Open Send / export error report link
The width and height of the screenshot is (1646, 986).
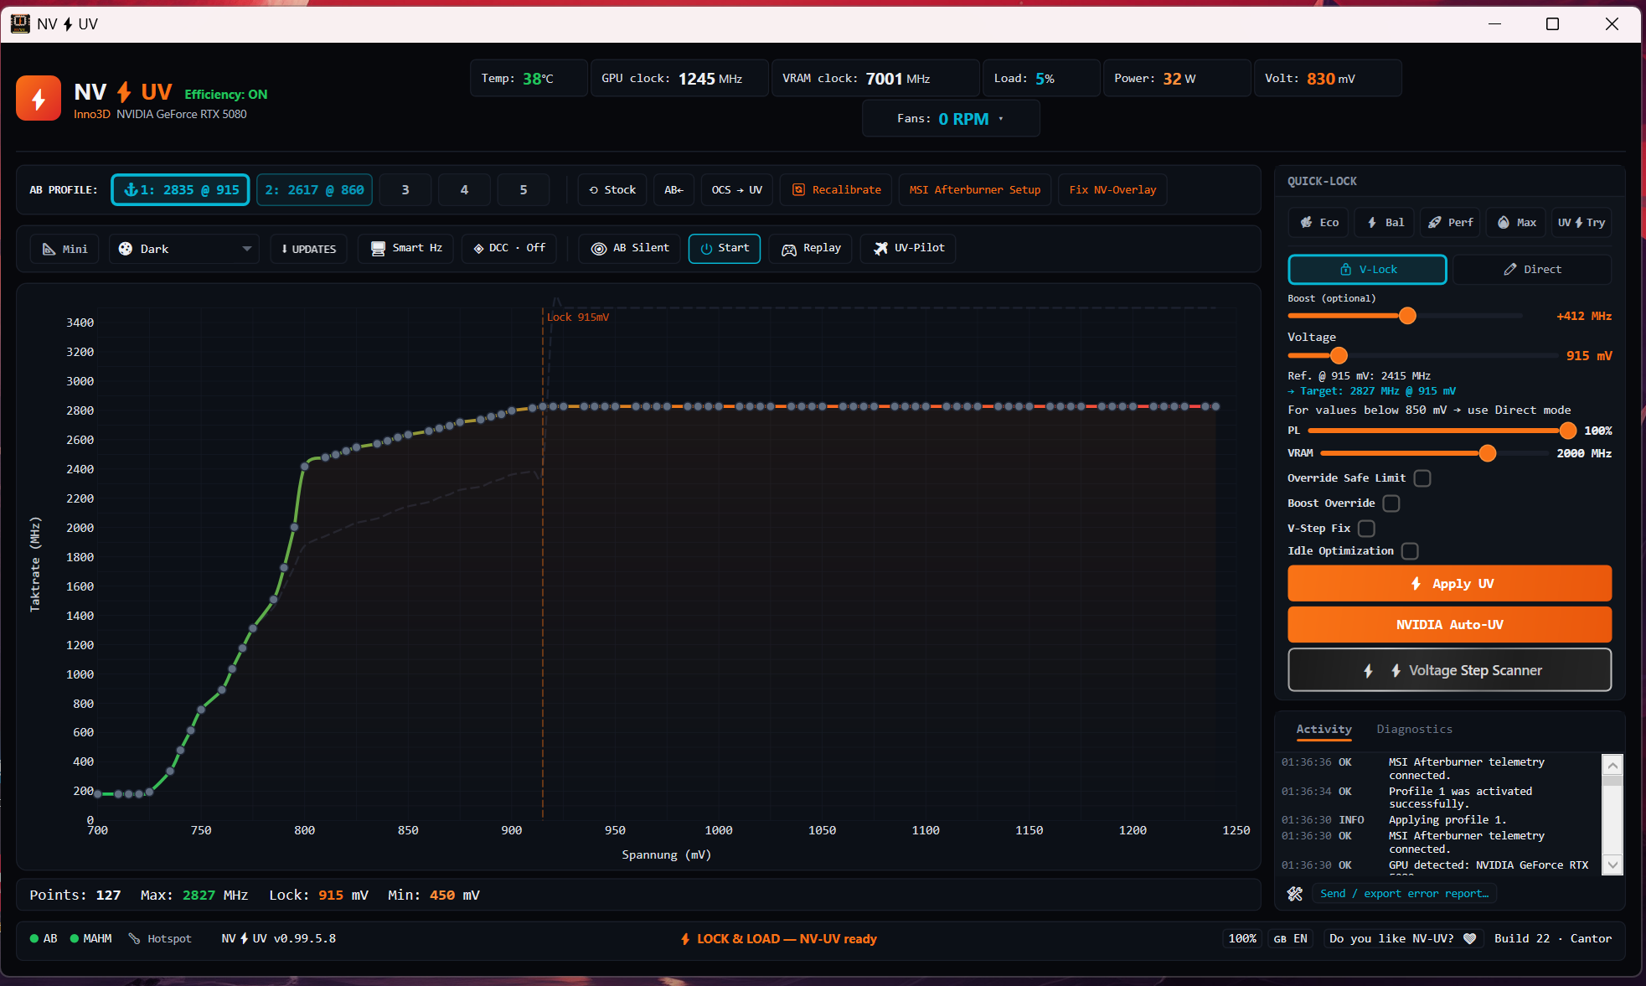(x=1405, y=894)
